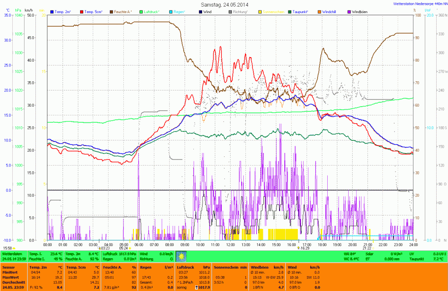The height and width of the screenshot is (291, 448).
Task: Toggle the Luftdruck legend entry
Action: tap(153, 11)
